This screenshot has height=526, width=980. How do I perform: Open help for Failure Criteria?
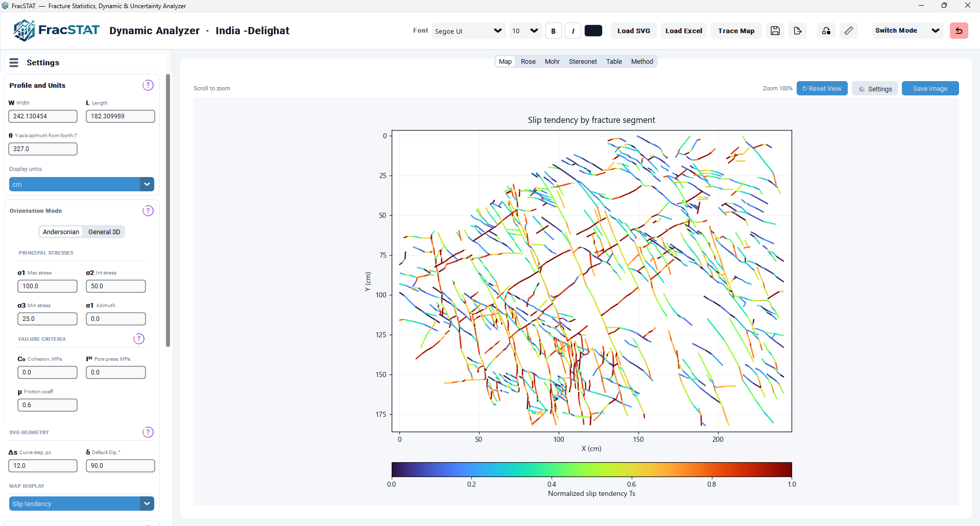coord(139,339)
